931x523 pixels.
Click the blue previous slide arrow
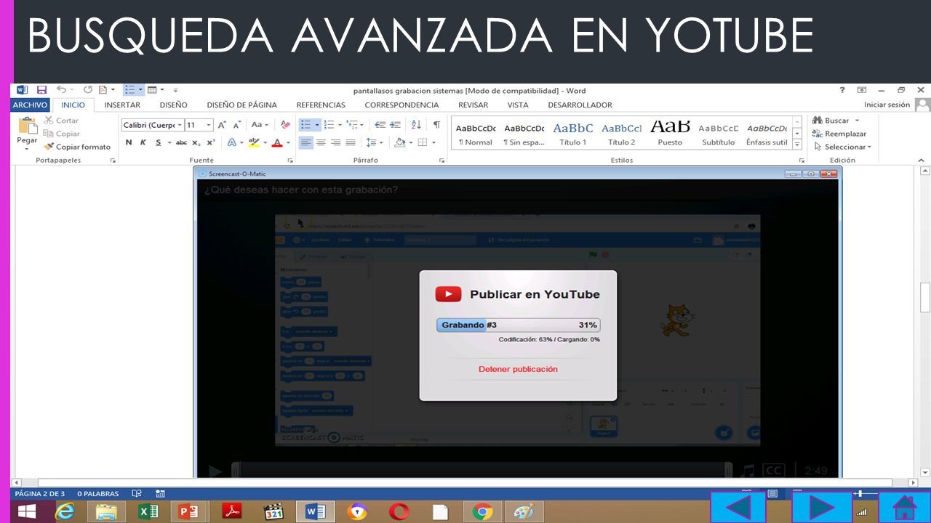click(738, 507)
